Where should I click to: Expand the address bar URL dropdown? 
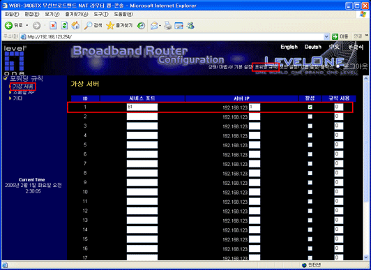point(326,36)
